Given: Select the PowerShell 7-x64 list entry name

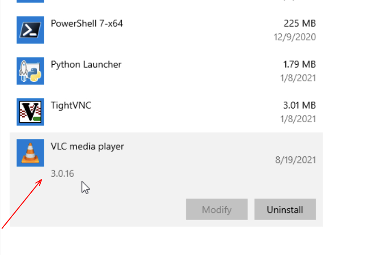Looking at the screenshot, I should 87,23.
